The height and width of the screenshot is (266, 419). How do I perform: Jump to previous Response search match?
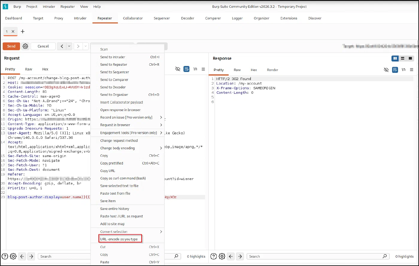(x=231, y=256)
